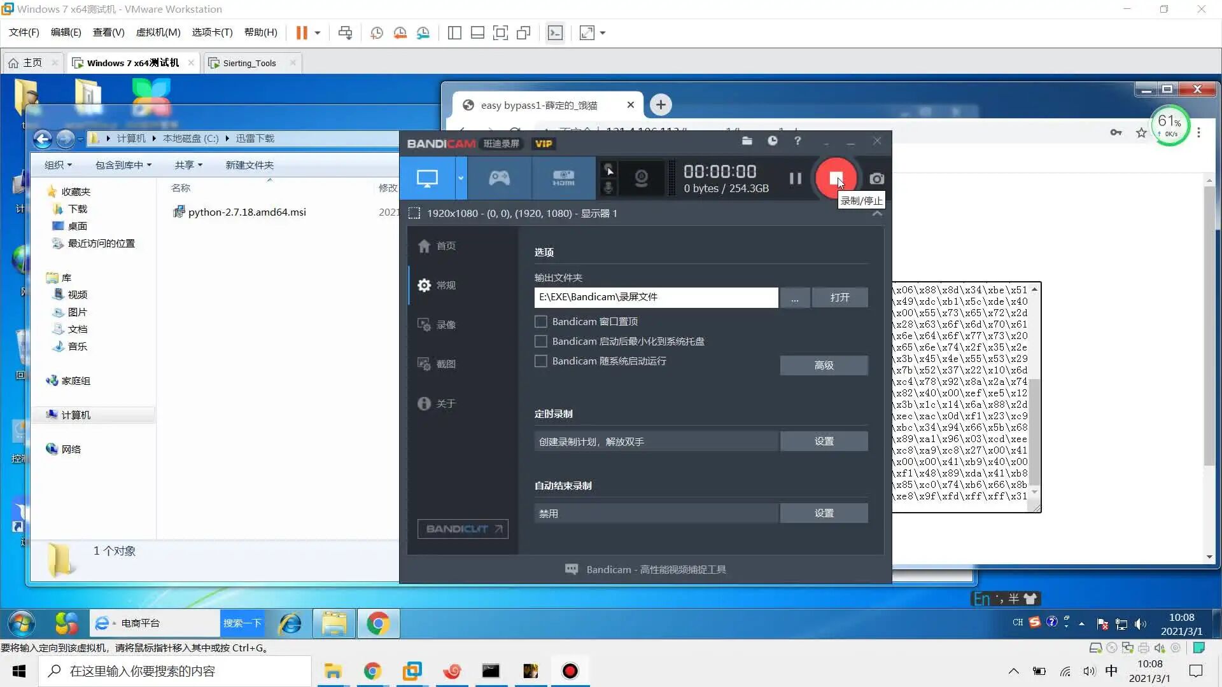Image resolution: width=1222 pixels, height=687 pixels.
Task: Open the 录像 settings section
Action: pyautogui.click(x=437, y=325)
